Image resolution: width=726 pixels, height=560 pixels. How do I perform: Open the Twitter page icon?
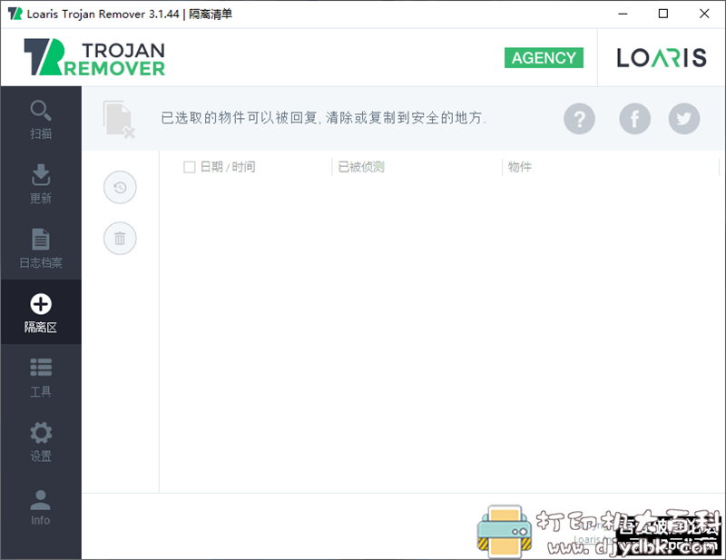(x=684, y=119)
